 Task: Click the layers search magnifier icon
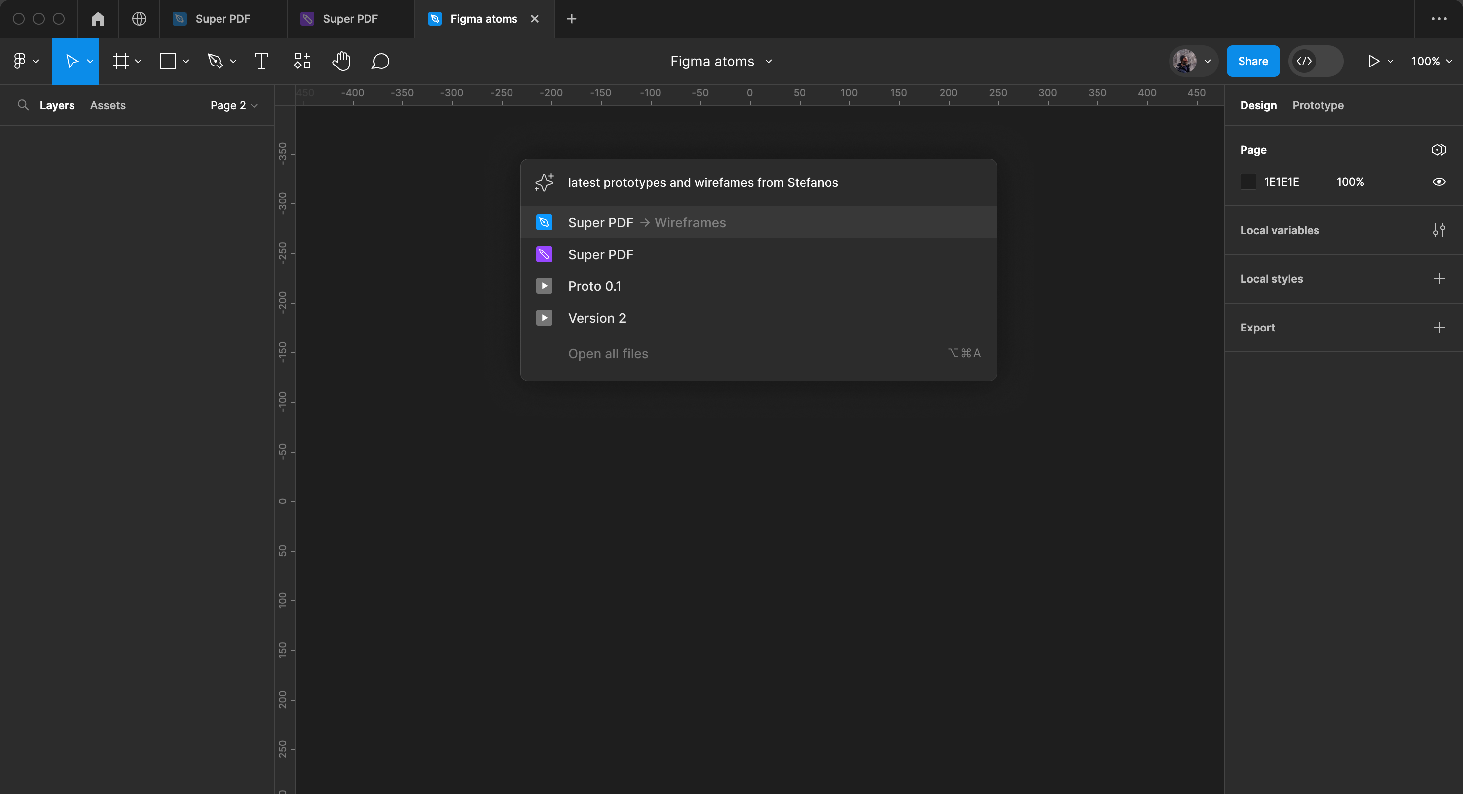coord(23,105)
